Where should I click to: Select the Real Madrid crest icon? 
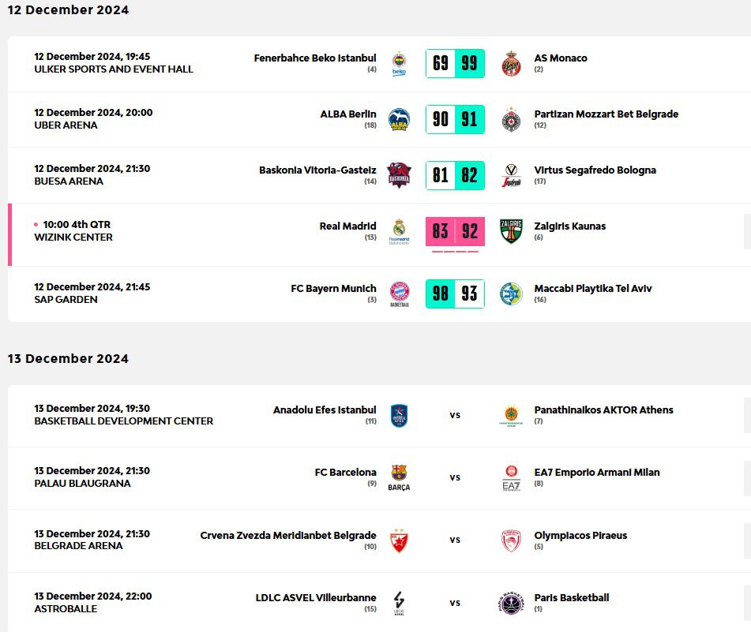[x=399, y=231]
